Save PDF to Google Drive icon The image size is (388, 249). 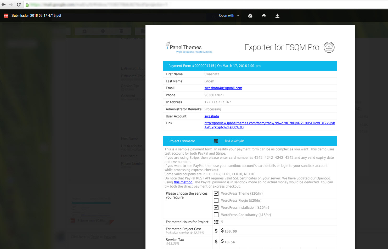coord(250,16)
